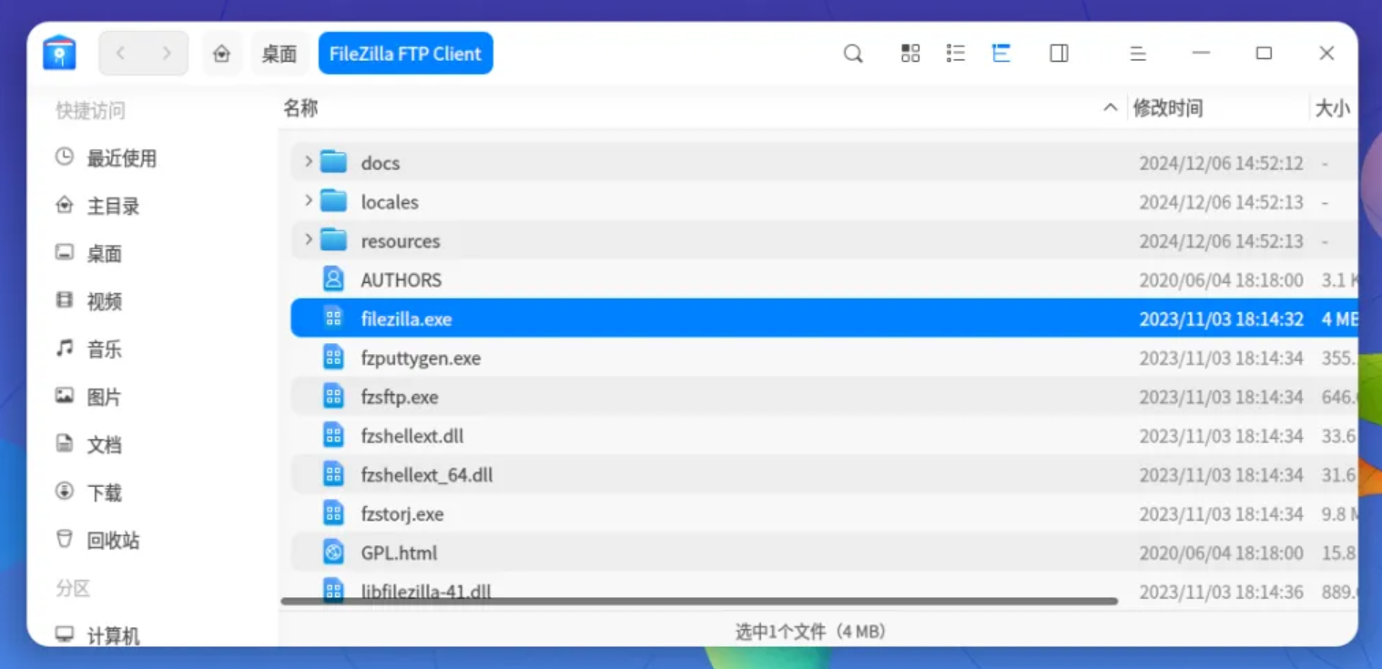Sort by 修改时间 column header
1382x669 pixels.
1168,108
